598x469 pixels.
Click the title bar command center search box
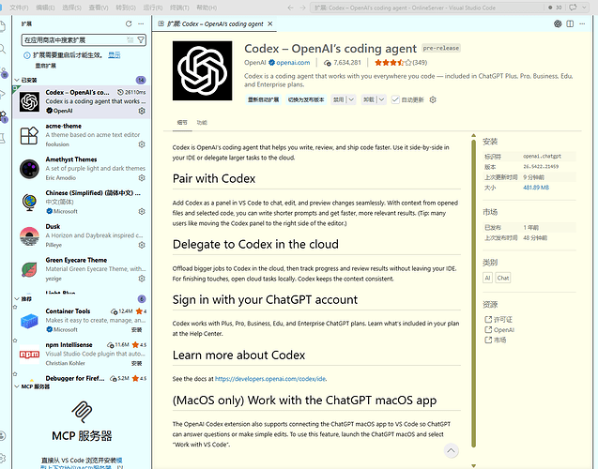coord(427,8)
